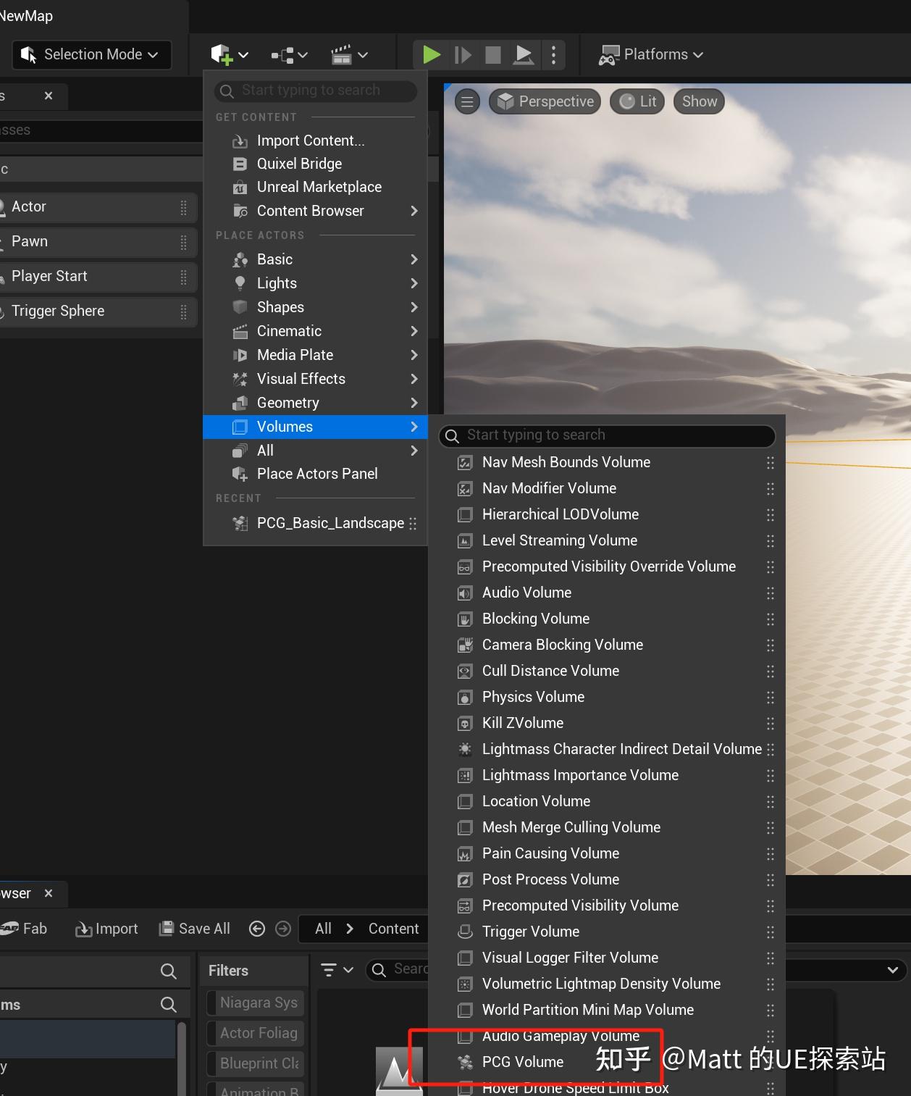Viewport: 911px width, 1096px height.
Task: Click the viewport hamburger options icon
Action: pos(467,102)
